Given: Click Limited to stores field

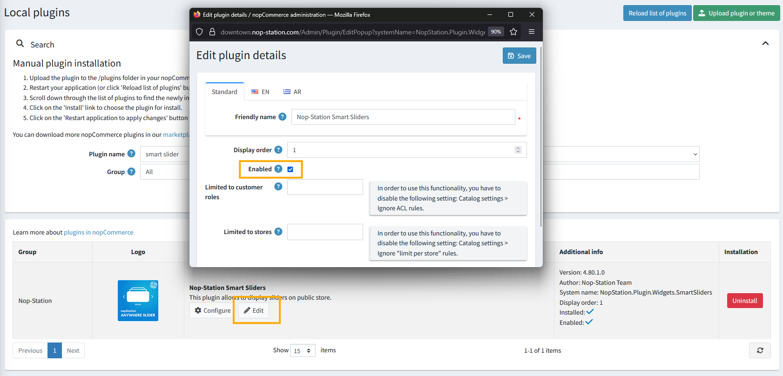Looking at the screenshot, I should pos(325,232).
